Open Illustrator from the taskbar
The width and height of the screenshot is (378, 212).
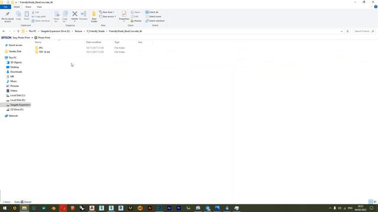click(x=149, y=208)
